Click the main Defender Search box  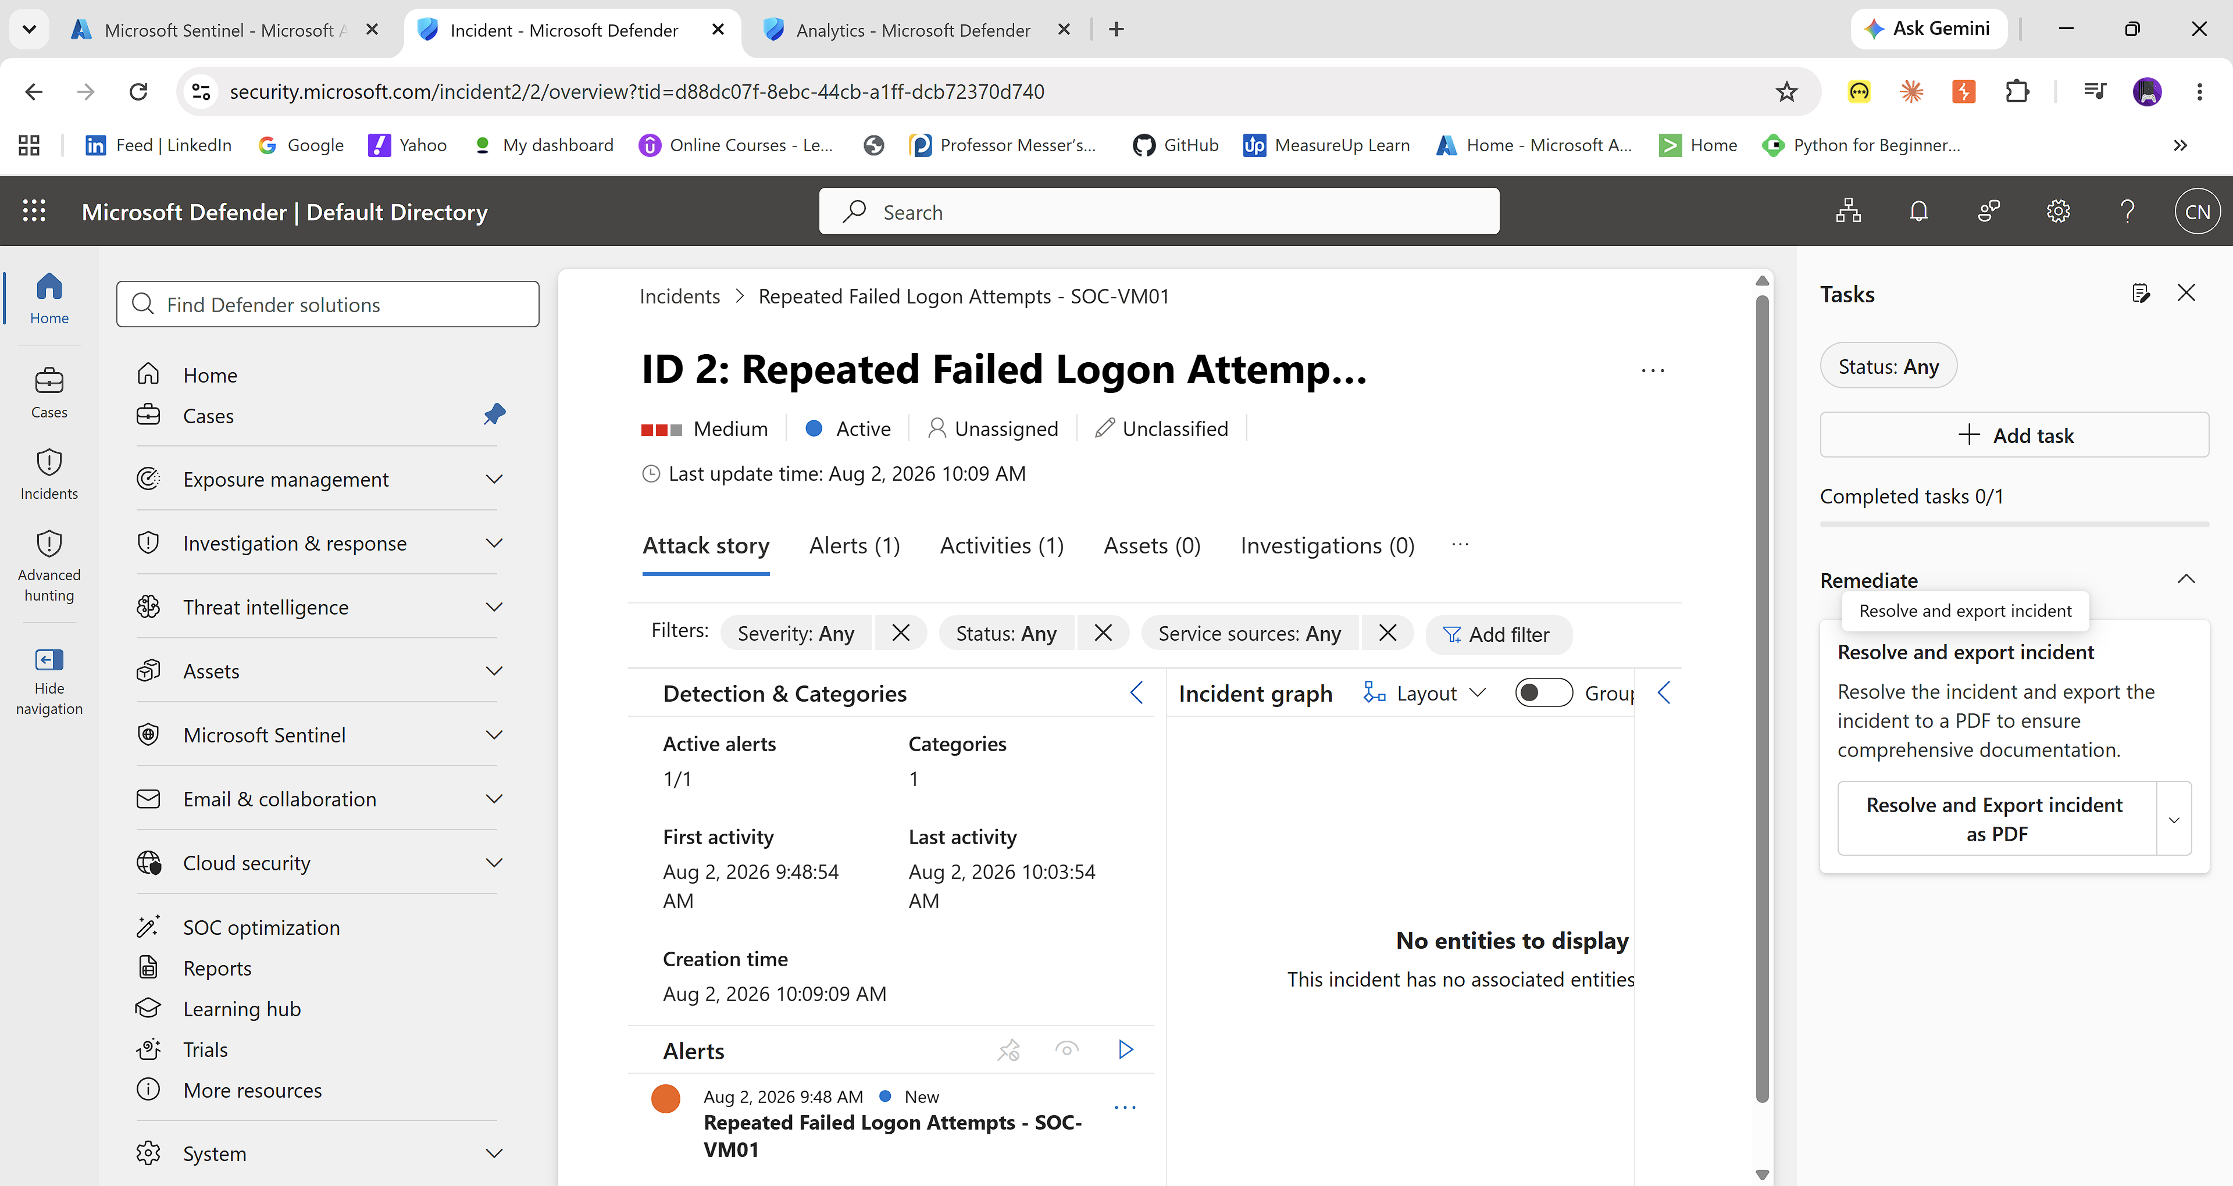point(1159,212)
